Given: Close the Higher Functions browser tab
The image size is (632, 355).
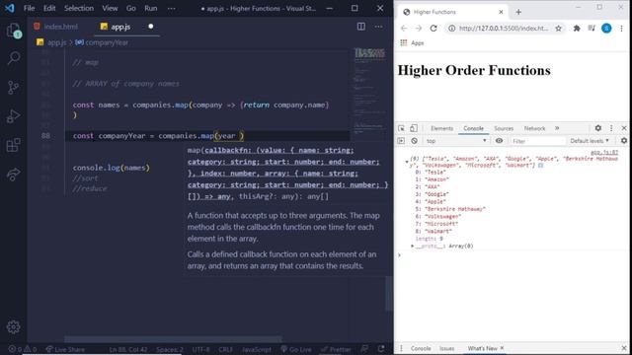Looking at the screenshot, I should tap(501, 12).
